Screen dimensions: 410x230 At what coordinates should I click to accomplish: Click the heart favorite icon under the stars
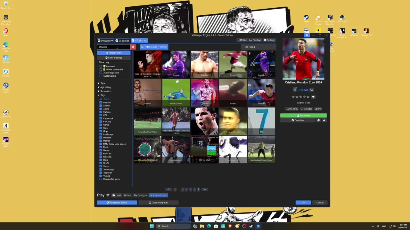[x=313, y=97]
